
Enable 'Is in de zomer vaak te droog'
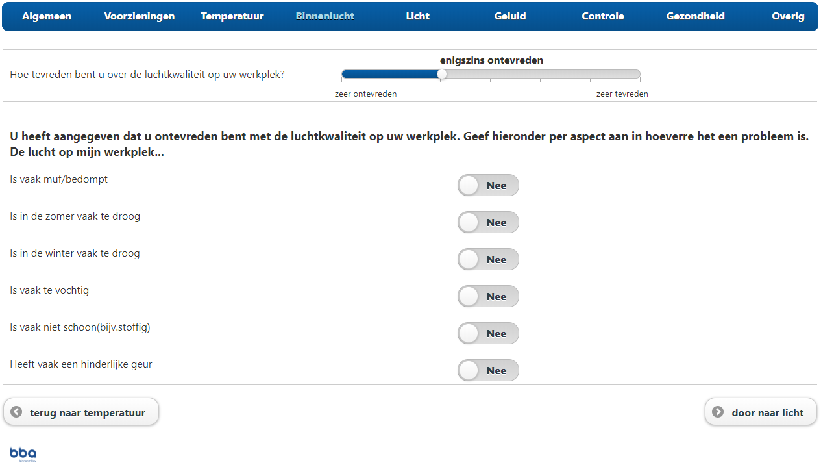pos(488,222)
